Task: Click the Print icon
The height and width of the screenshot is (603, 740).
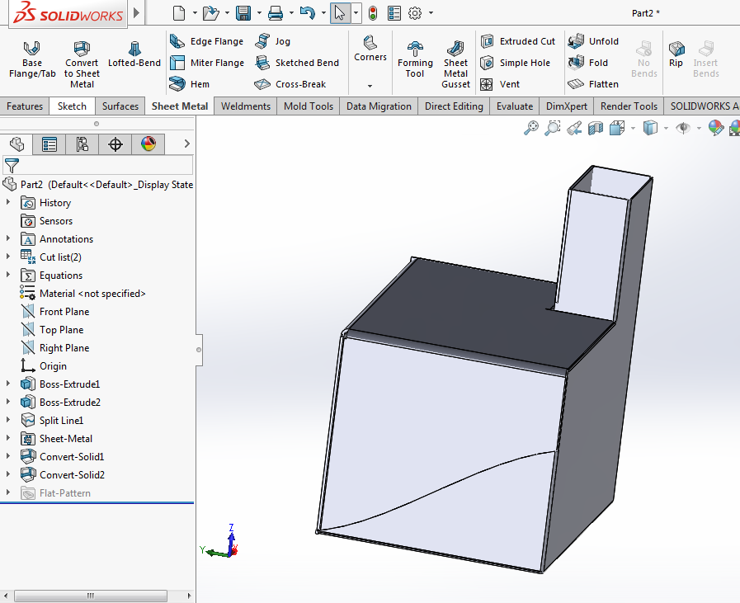Action: 276,13
